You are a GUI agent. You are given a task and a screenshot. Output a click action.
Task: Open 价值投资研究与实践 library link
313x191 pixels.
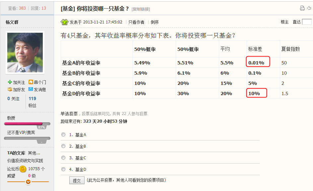point(25,161)
